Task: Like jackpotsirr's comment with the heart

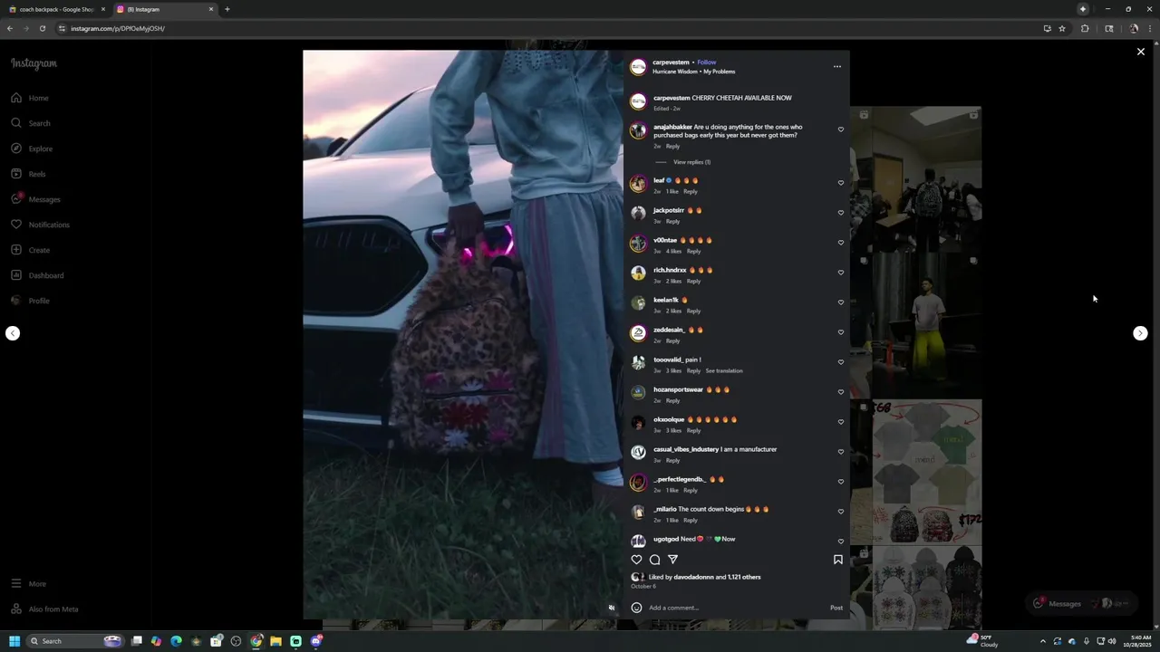Action: pos(841,213)
